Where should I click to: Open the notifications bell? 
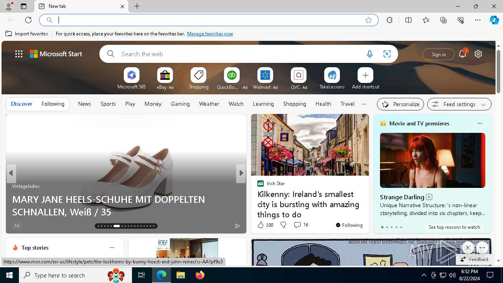pos(463,54)
